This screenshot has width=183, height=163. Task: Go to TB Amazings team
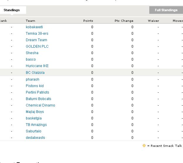36,125
